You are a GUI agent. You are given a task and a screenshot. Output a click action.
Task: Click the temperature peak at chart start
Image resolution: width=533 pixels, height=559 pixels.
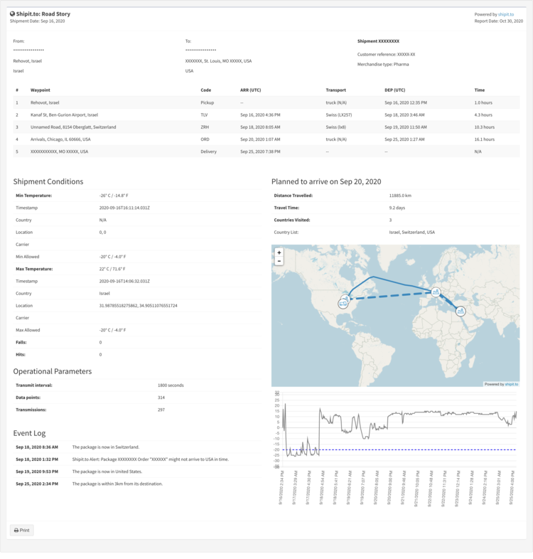pyautogui.click(x=286, y=405)
